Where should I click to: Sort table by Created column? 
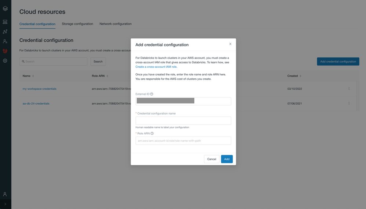[300, 76]
